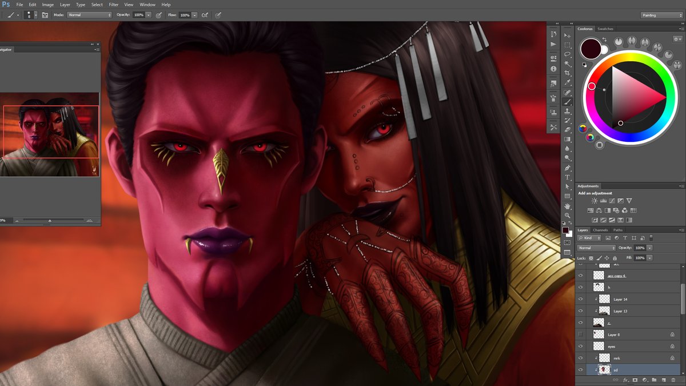Viewport: 686px width, 386px height.
Task: Hide Layer 14
Action: (580, 299)
